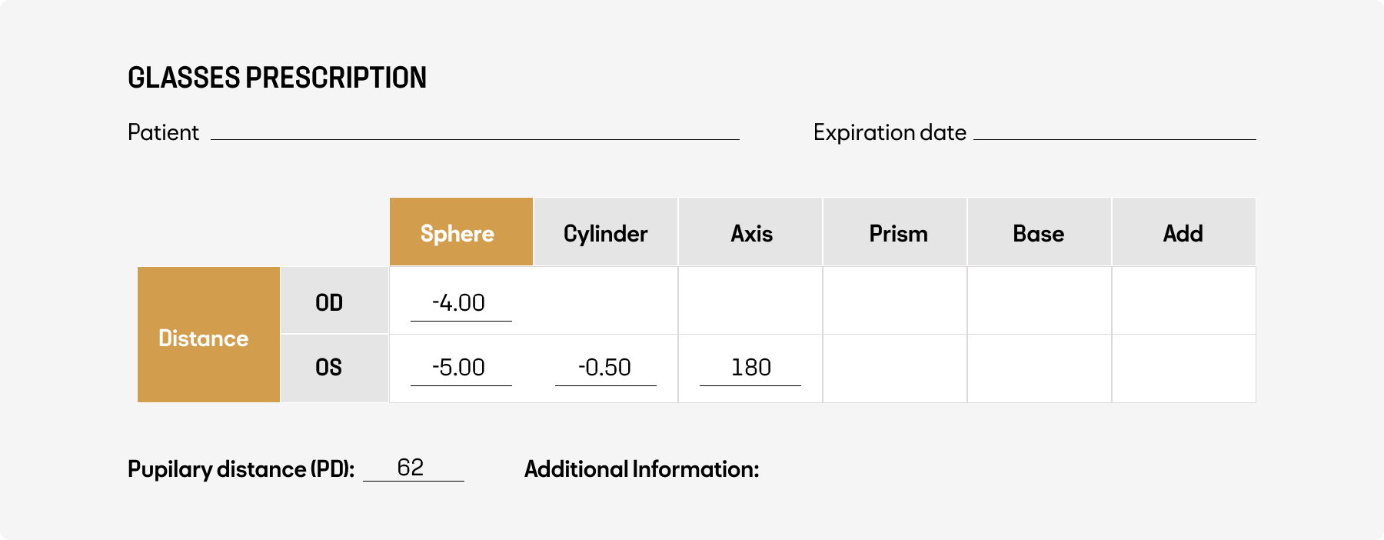Click the Axis column header
1384x540 pixels.
[750, 232]
